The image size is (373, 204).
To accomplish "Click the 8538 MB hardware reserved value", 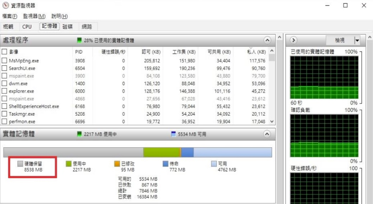I will click(x=33, y=170).
